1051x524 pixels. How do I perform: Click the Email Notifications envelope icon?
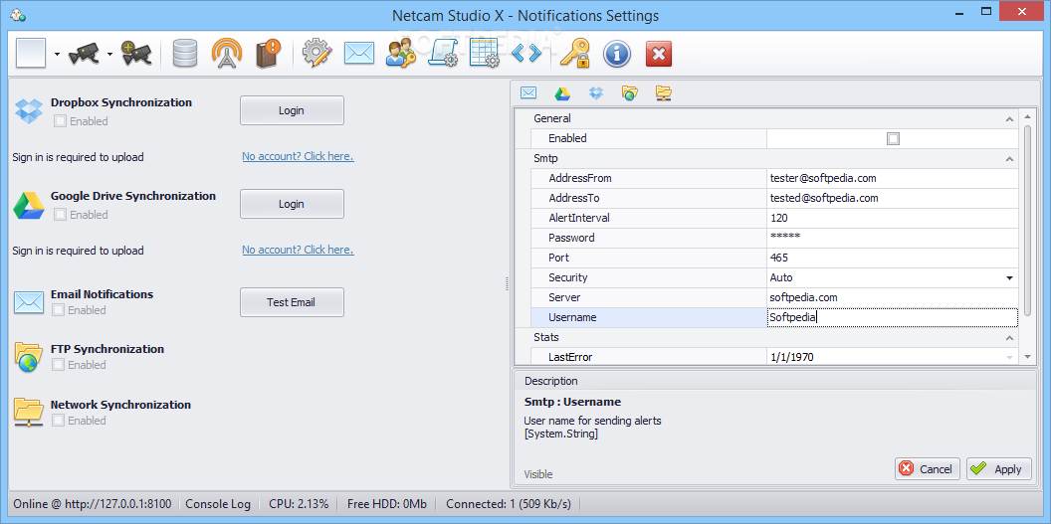pos(29,302)
